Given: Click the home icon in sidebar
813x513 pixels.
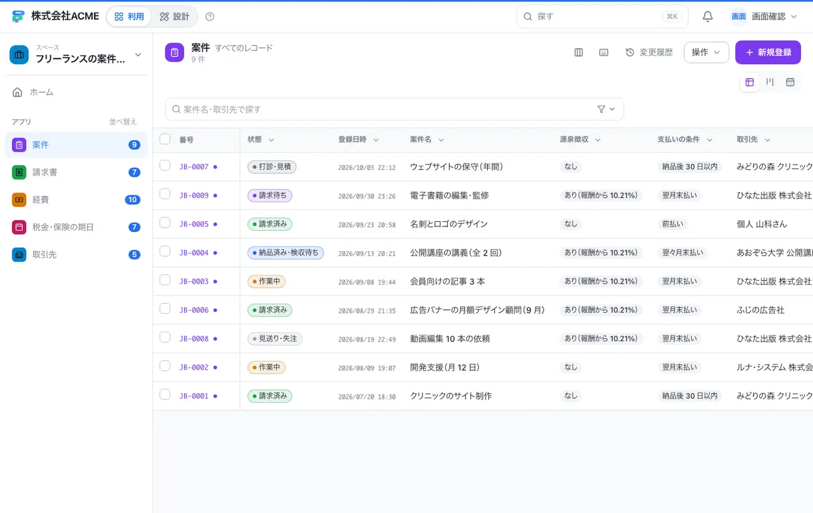Looking at the screenshot, I should tap(18, 92).
